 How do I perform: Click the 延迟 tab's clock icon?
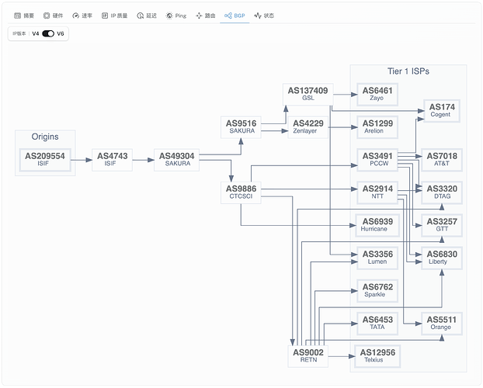click(140, 16)
